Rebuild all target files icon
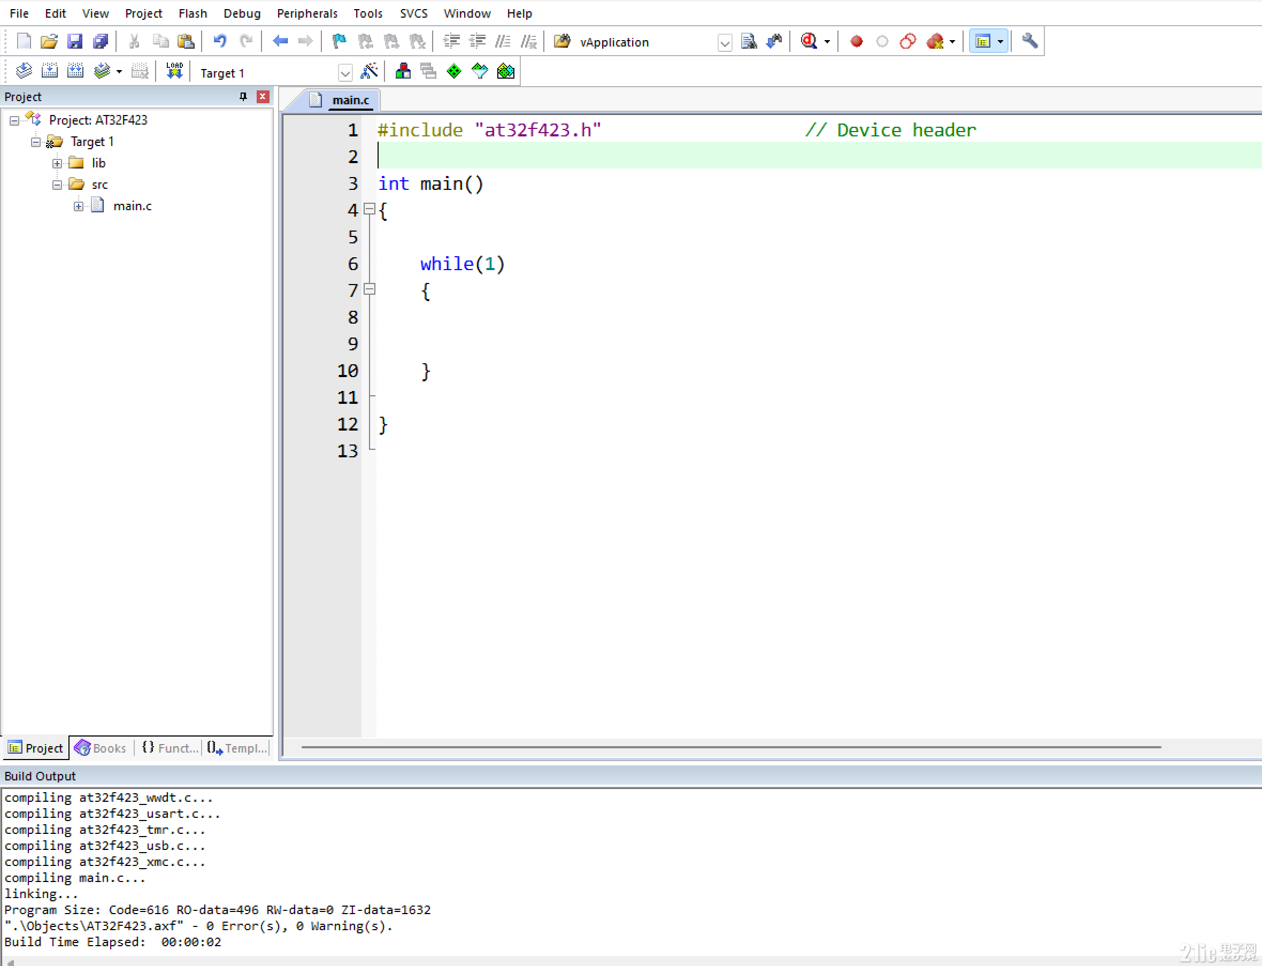 click(75, 72)
